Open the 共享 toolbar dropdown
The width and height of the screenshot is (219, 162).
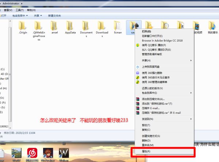pos(38,16)
